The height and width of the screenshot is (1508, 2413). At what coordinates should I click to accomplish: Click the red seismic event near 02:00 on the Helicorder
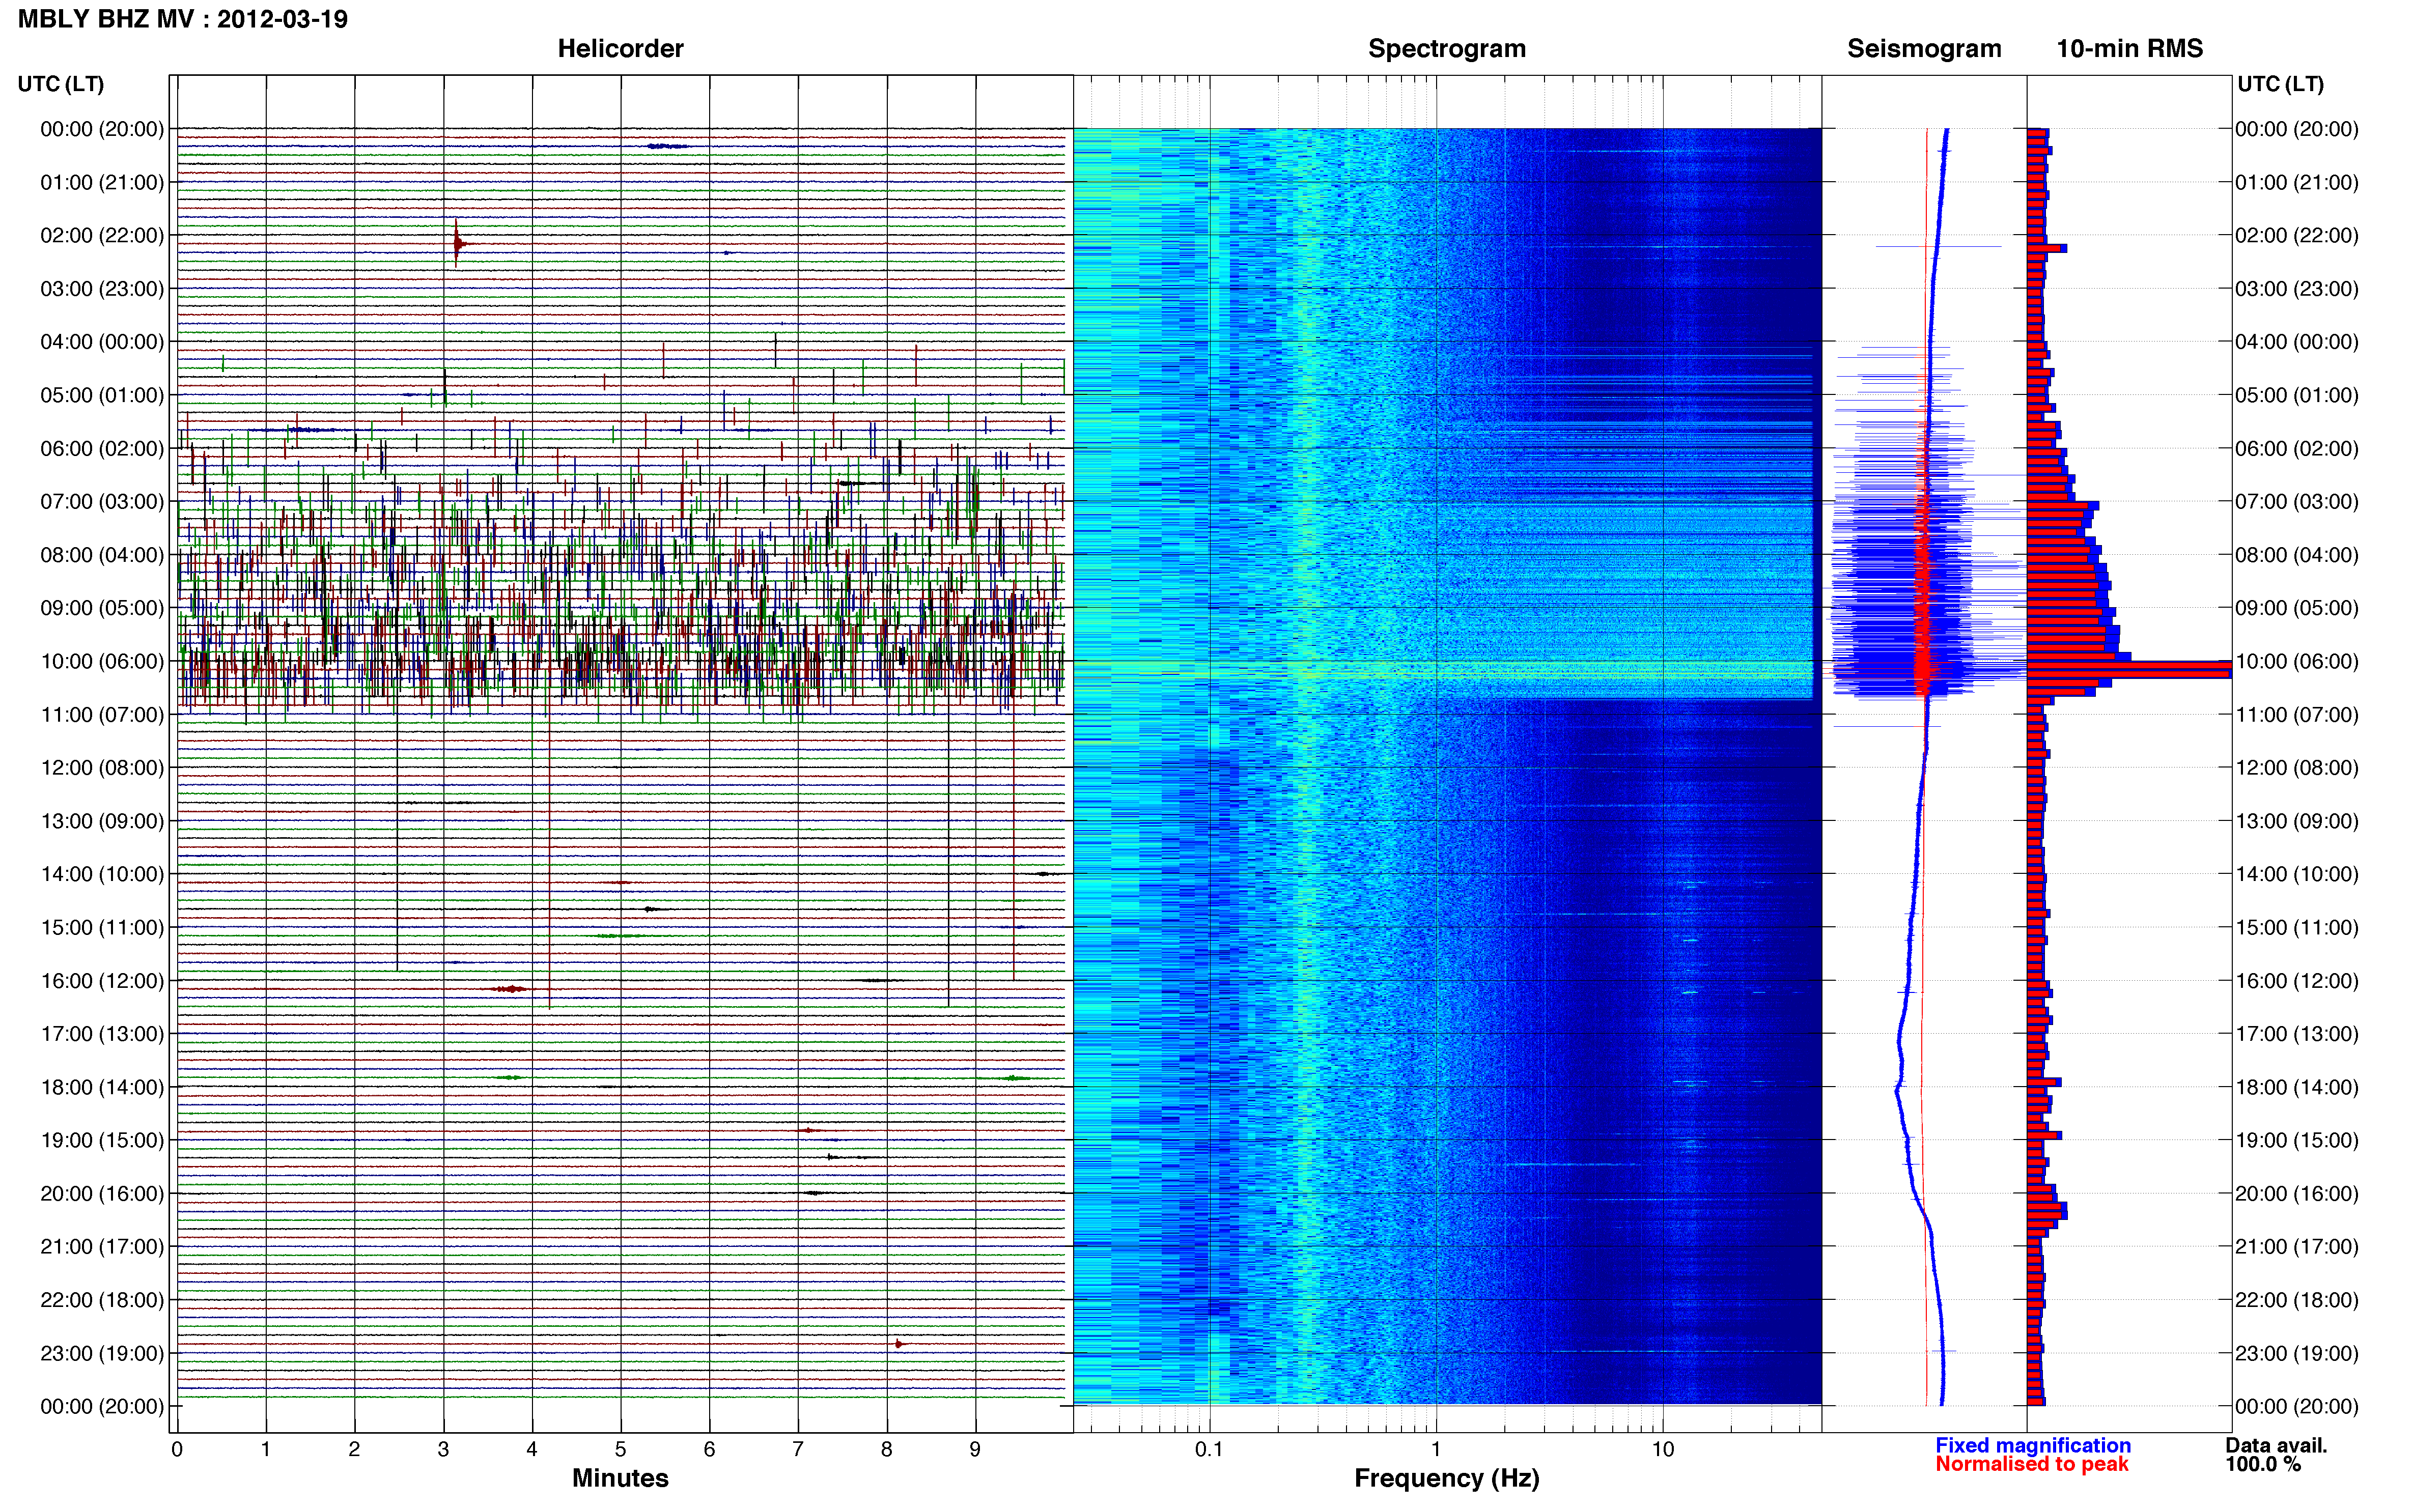click(458, 243)
